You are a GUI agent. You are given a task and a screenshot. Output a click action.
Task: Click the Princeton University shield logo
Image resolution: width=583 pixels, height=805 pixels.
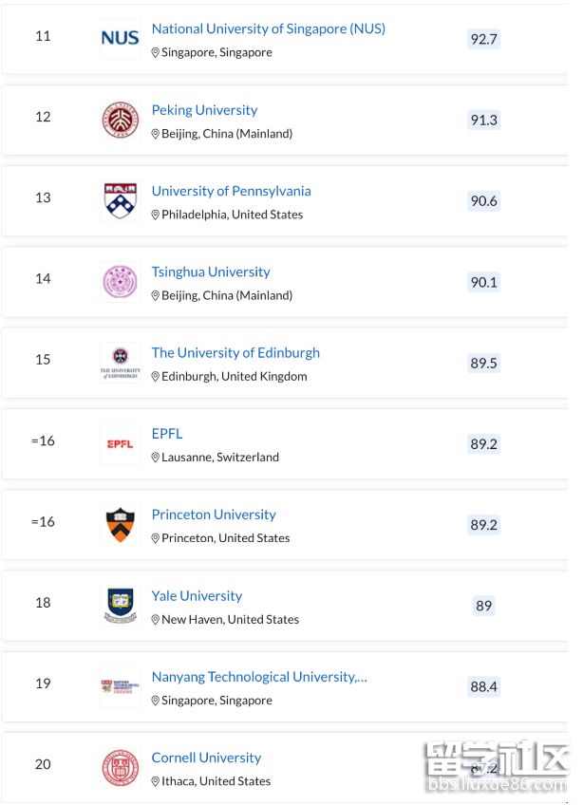pos(121,525)
